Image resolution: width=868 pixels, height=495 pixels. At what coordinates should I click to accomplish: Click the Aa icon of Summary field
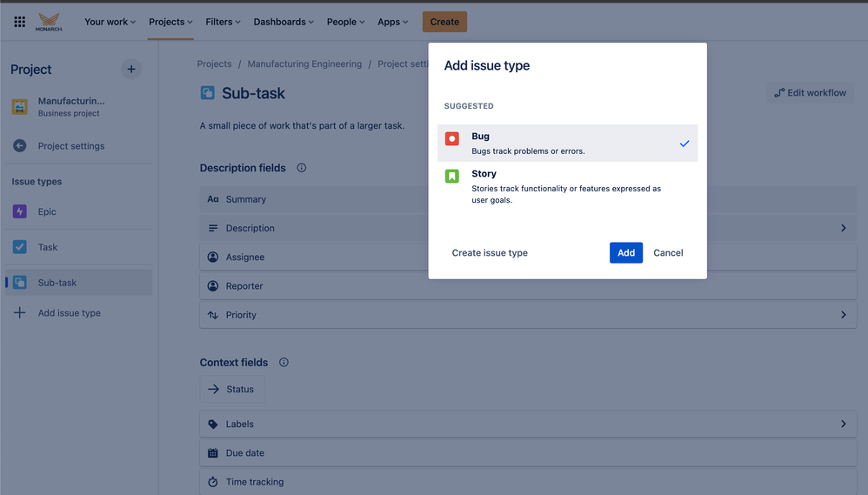[x=213, y=198]
